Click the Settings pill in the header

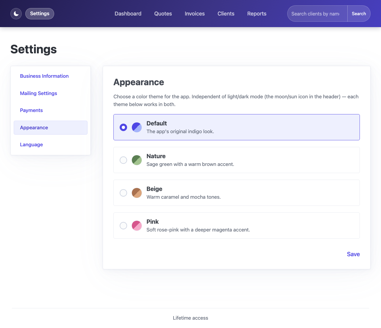[40, 14]
